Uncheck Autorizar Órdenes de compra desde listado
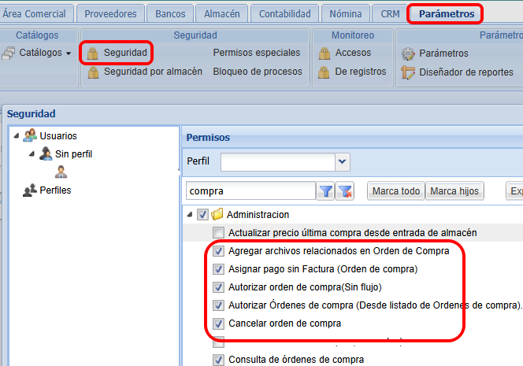The width and height of the screenshot is (523, 366). click(218, 305)
